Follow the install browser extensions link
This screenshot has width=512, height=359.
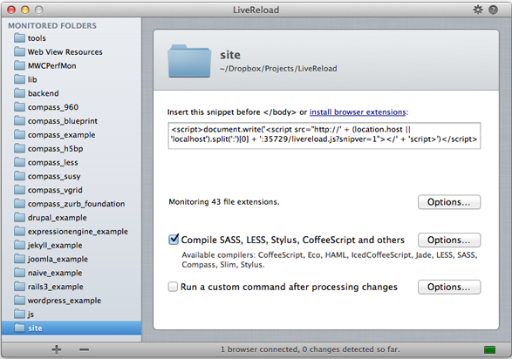358,112
